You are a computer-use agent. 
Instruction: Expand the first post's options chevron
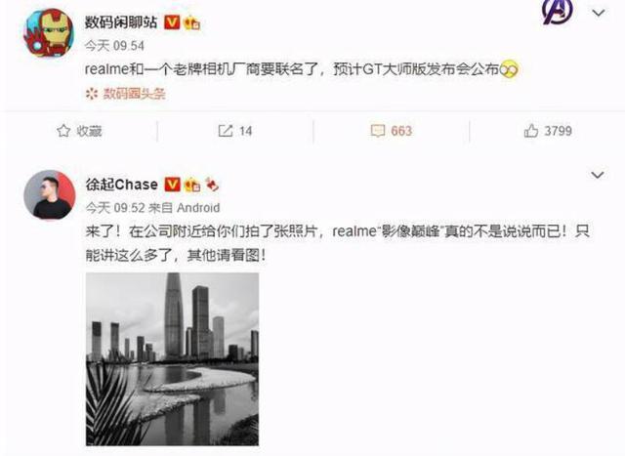pos(599,13)
